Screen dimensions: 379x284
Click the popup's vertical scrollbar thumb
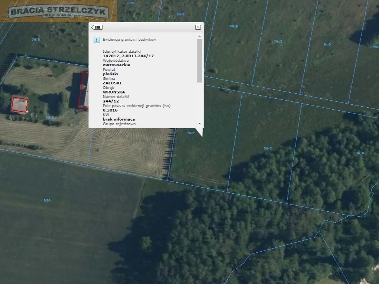pos(199,60)
